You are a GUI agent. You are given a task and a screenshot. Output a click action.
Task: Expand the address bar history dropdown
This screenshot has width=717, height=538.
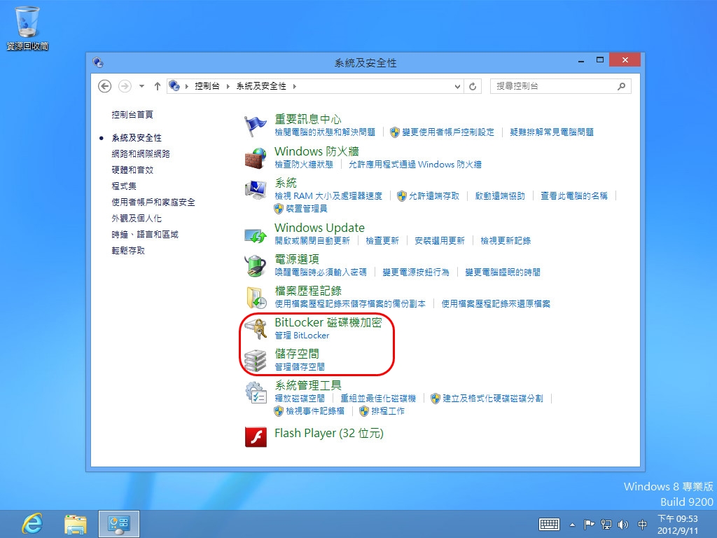457,86
